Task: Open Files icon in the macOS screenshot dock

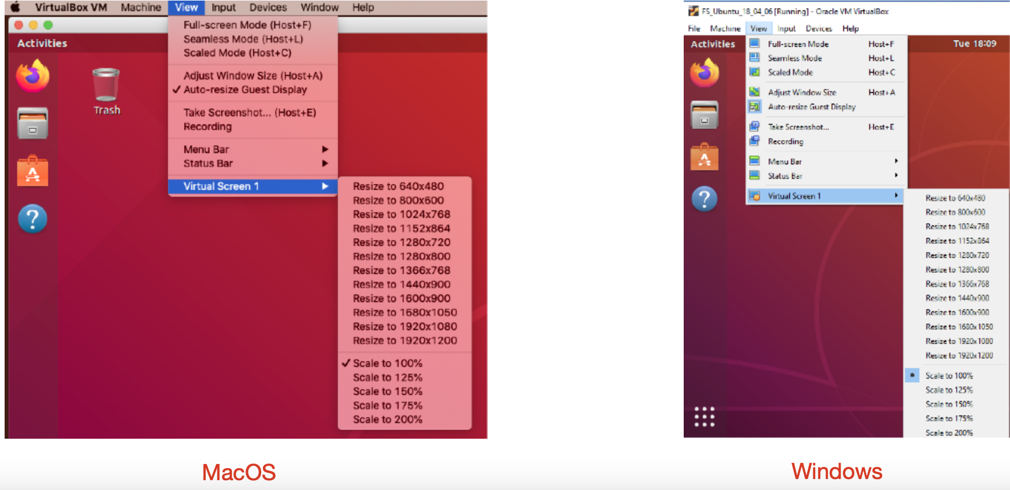Action: tap(32, 123)
